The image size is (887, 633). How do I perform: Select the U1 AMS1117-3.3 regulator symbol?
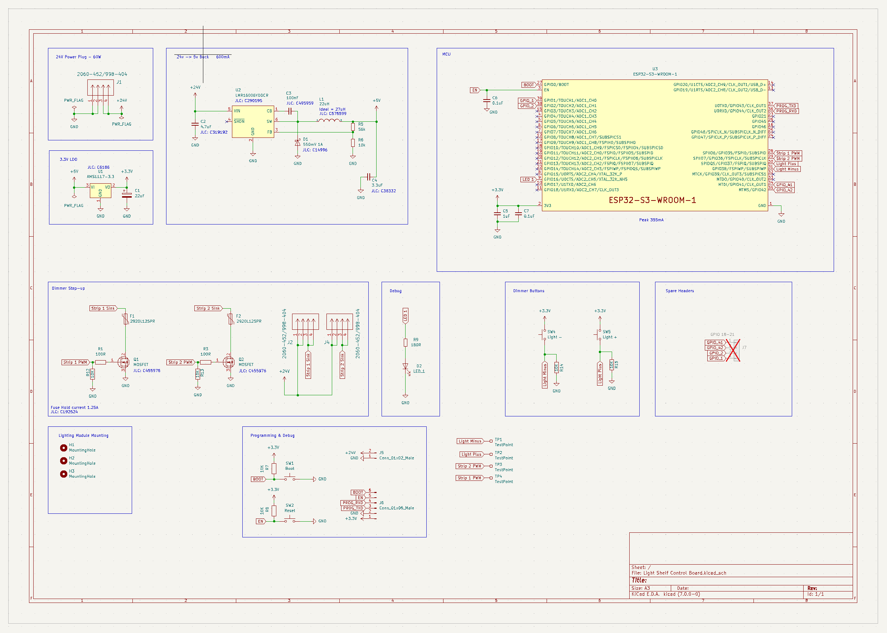tap(101, 190)
